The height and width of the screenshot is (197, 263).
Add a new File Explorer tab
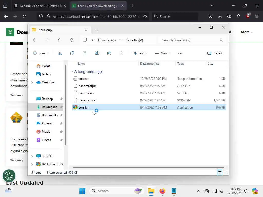pos(97,30)
